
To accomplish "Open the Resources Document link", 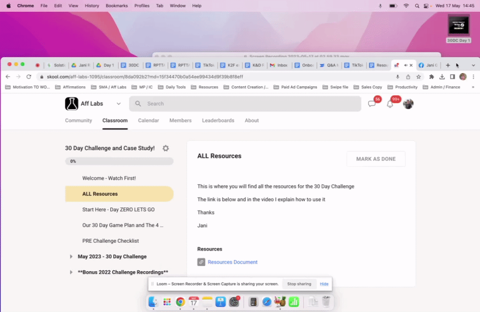I will pos(232,262).
